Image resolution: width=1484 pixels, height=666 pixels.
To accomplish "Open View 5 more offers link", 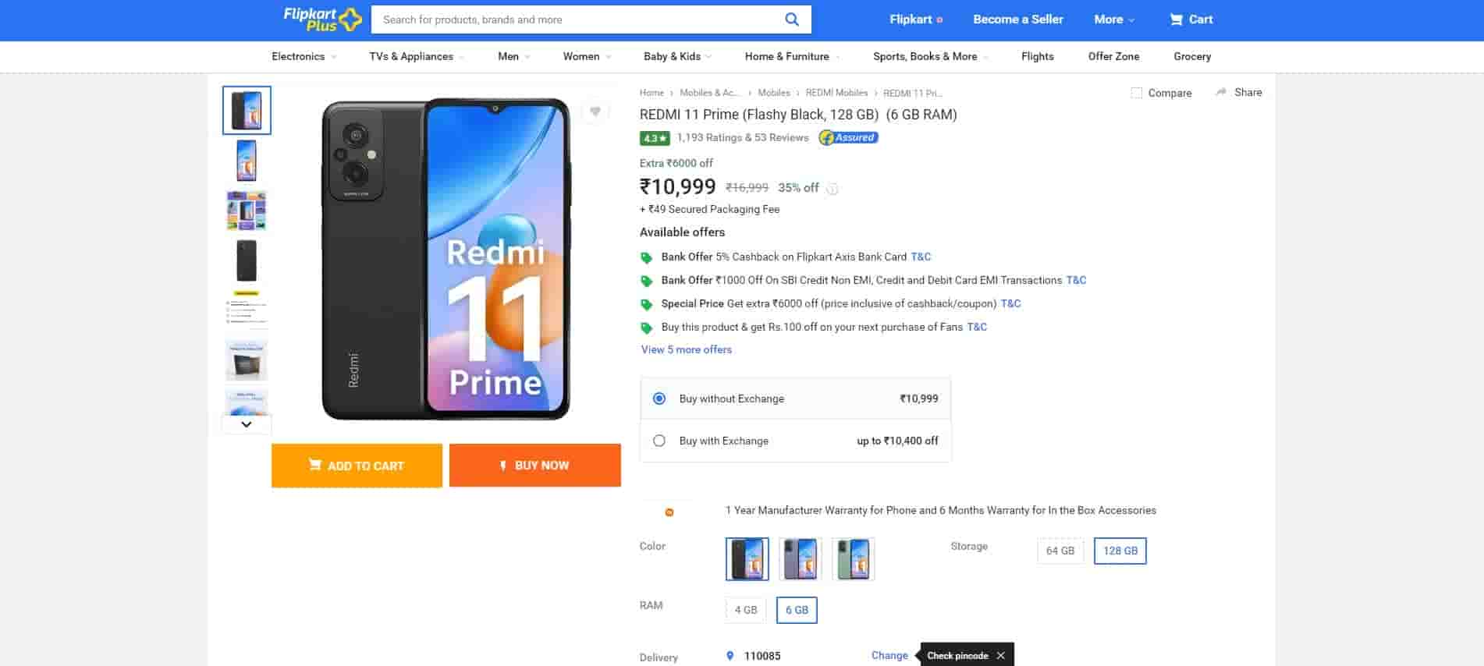I will 686,349.
